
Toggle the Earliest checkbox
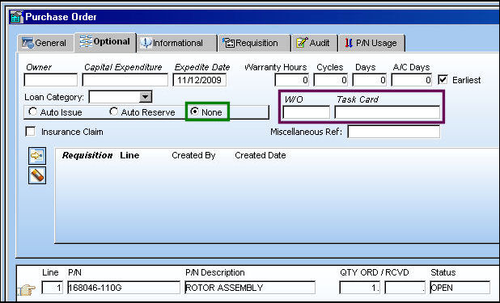coord(443,80)
